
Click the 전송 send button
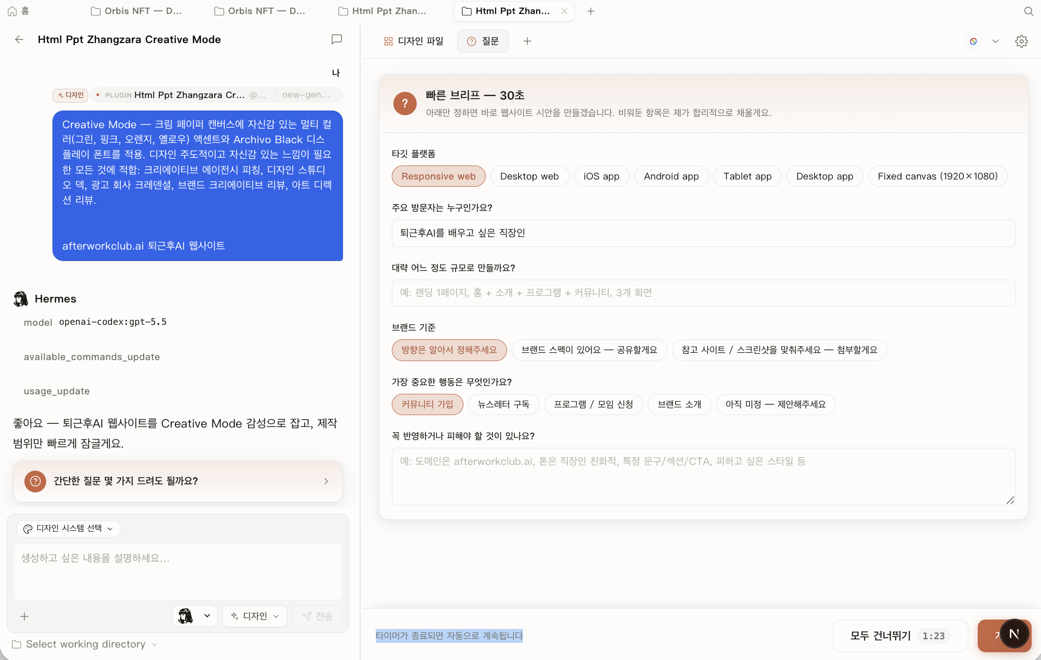click(x=317, y=616)
